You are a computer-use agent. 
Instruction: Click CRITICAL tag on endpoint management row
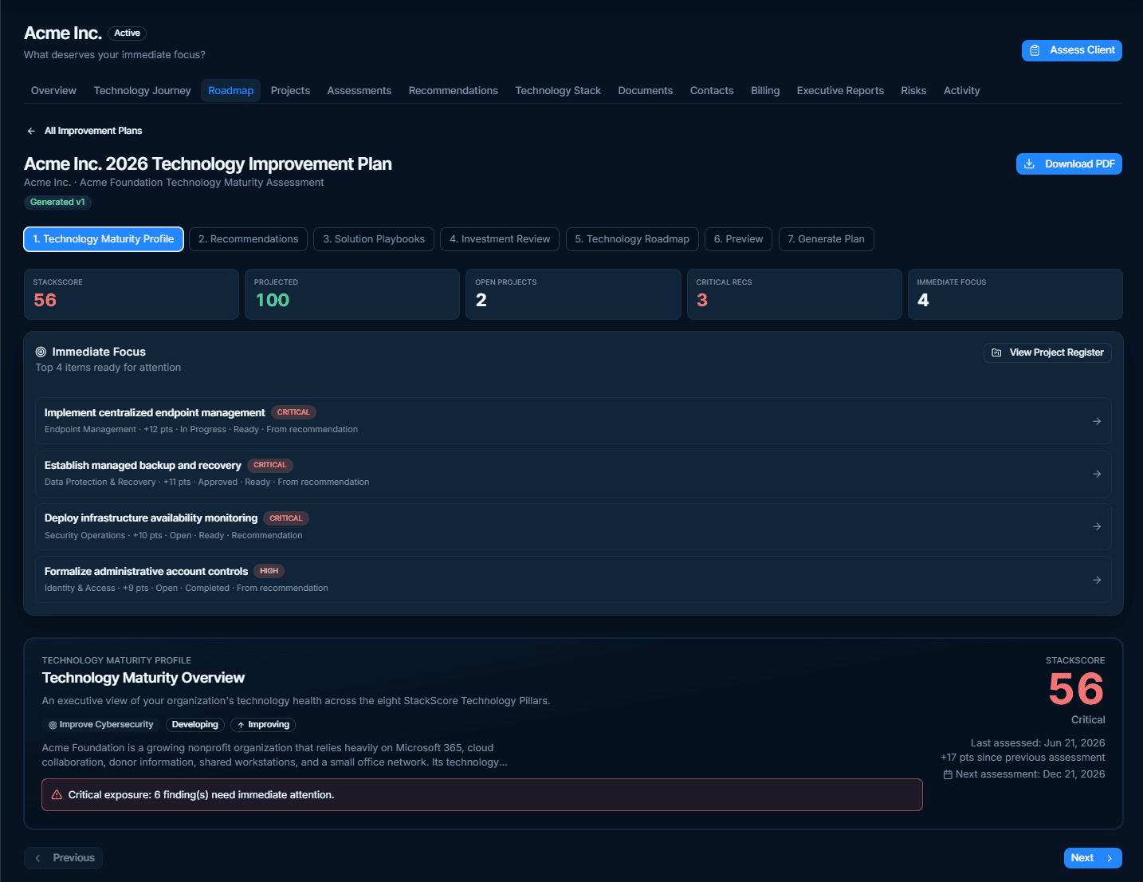tap(293, 412)
